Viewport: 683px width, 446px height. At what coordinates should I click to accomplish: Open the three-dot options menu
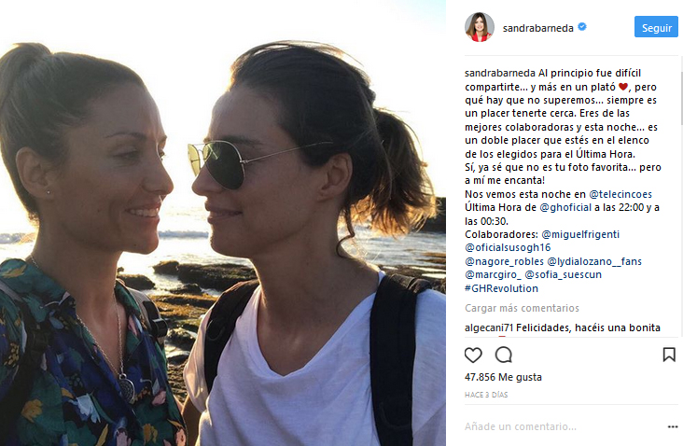pyautogui.click(x=673, y=426)
